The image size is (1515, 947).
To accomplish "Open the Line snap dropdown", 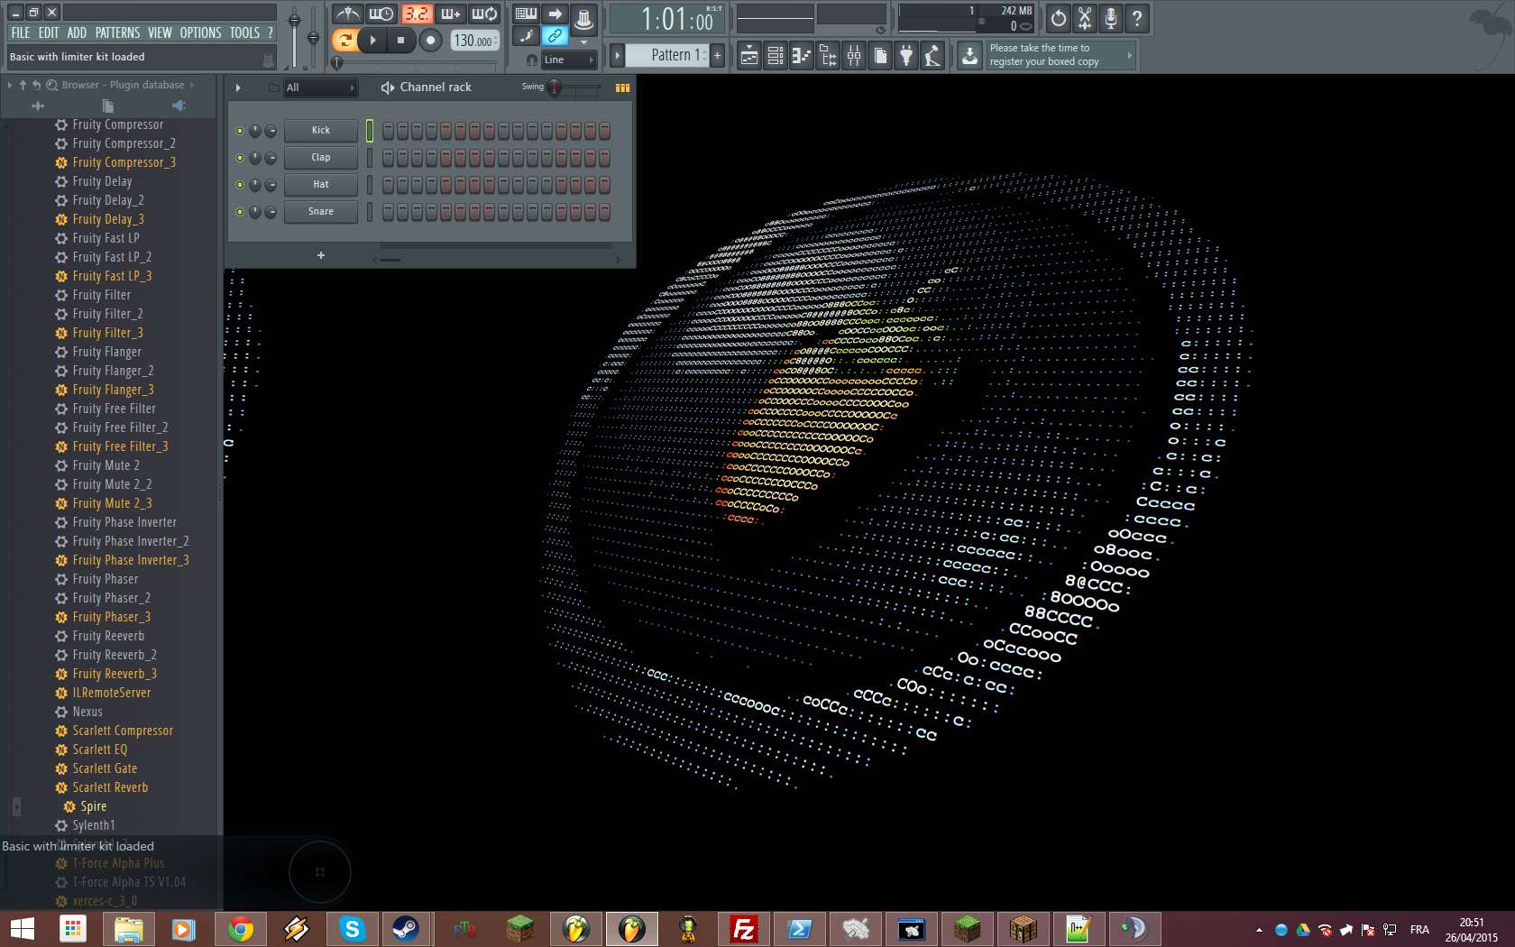I will [569, 60].
